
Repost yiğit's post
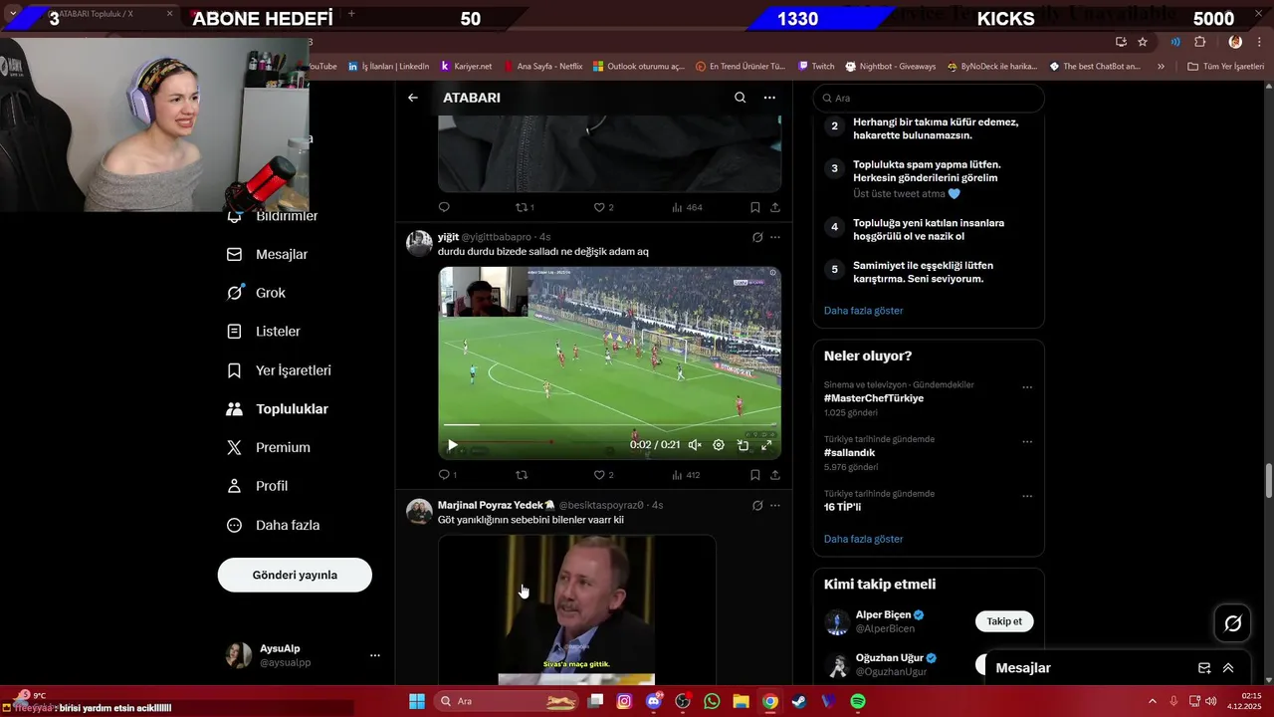tap(522, 475)
